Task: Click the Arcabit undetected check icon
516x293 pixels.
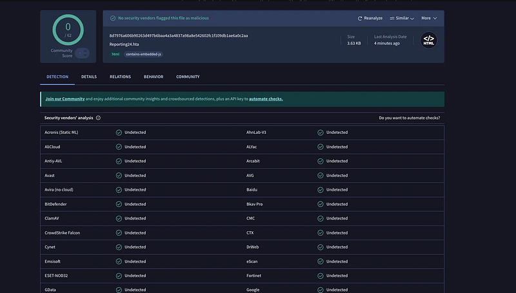Action: [x=320, y=161]
